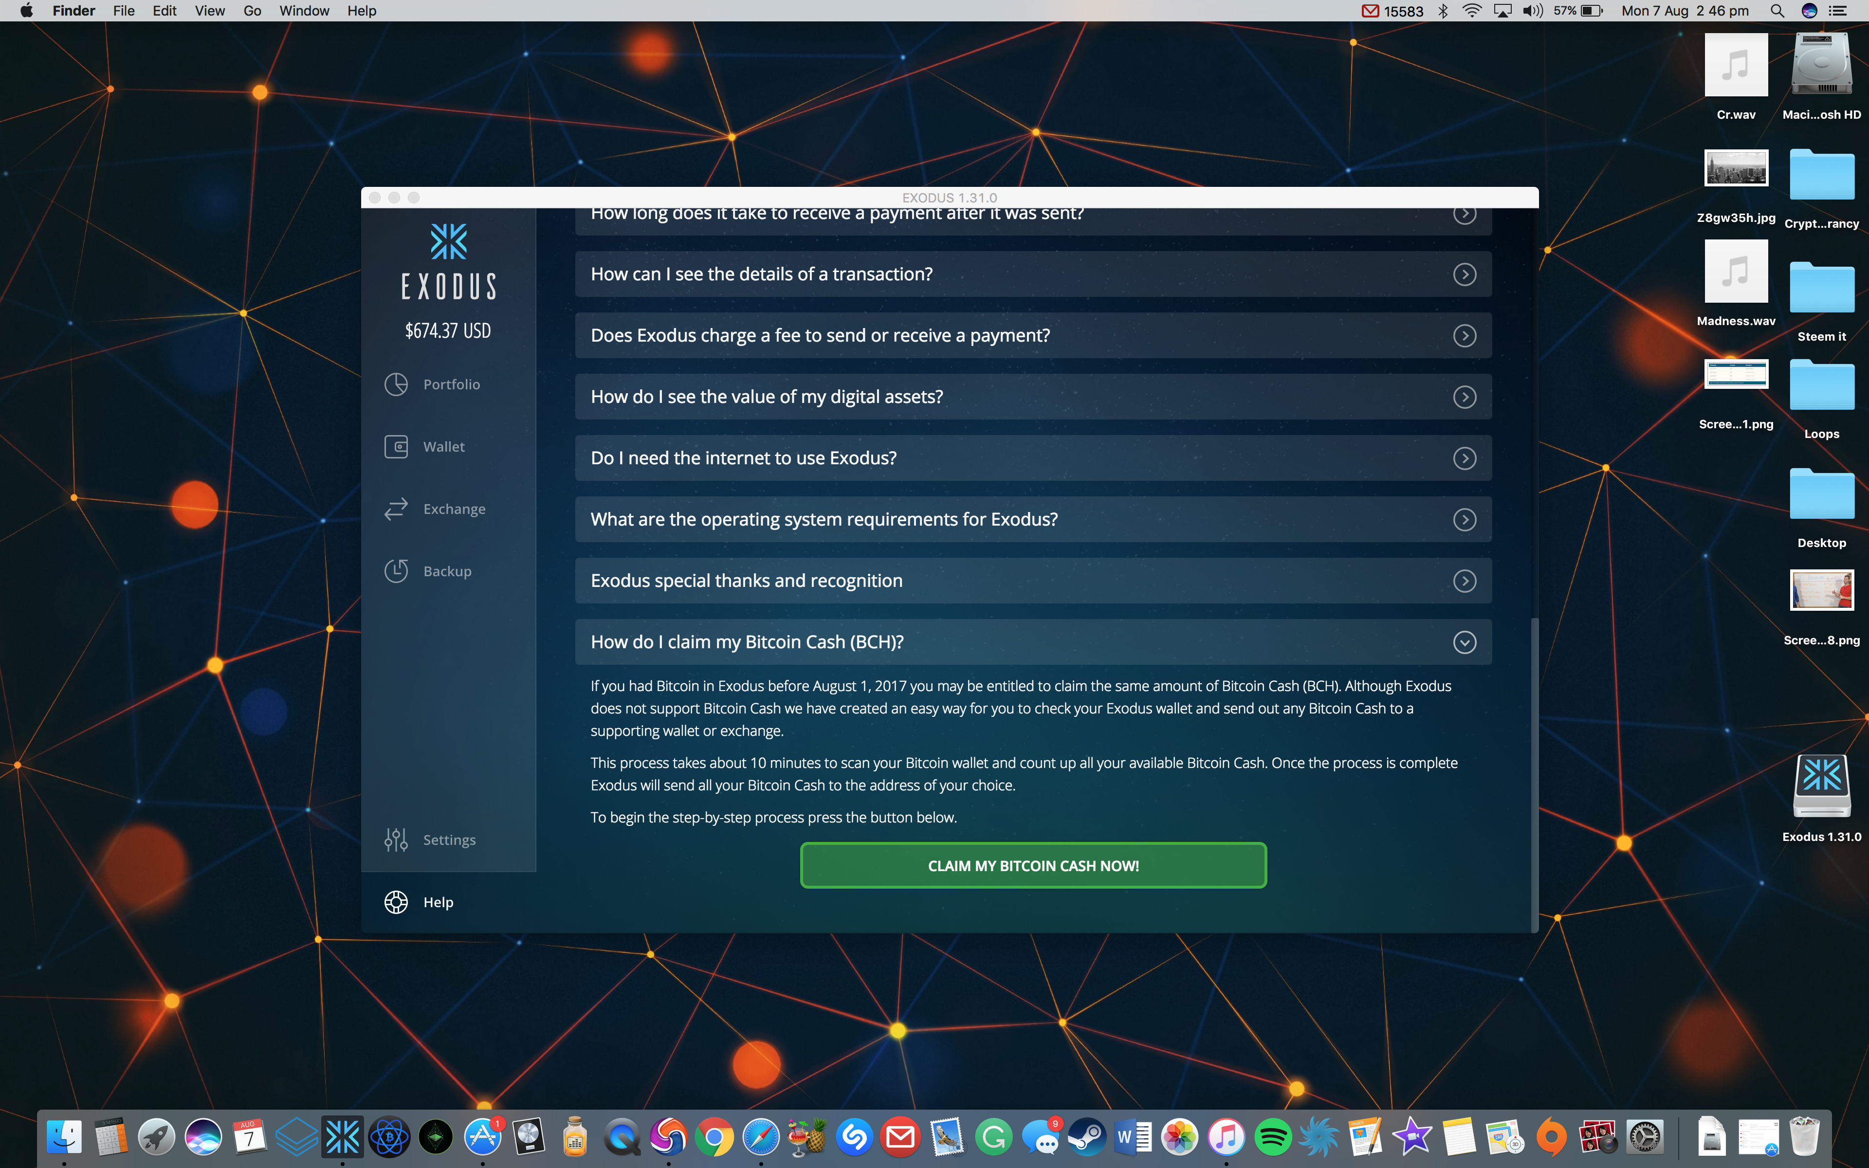1869x1168 pixels.
Task: Click the Exodus icon in the Dock
Action: 343,1136
